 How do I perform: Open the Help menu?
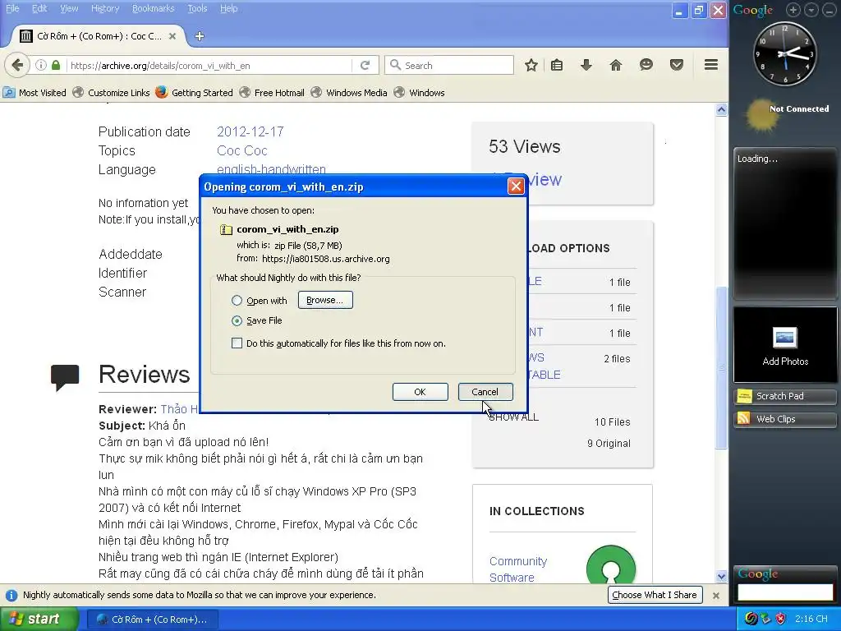pyautogui.click(x=228, y=8)
